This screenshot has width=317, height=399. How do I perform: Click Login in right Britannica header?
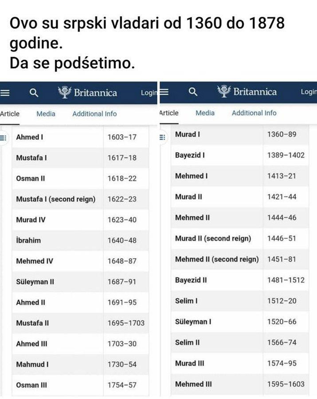309,92
